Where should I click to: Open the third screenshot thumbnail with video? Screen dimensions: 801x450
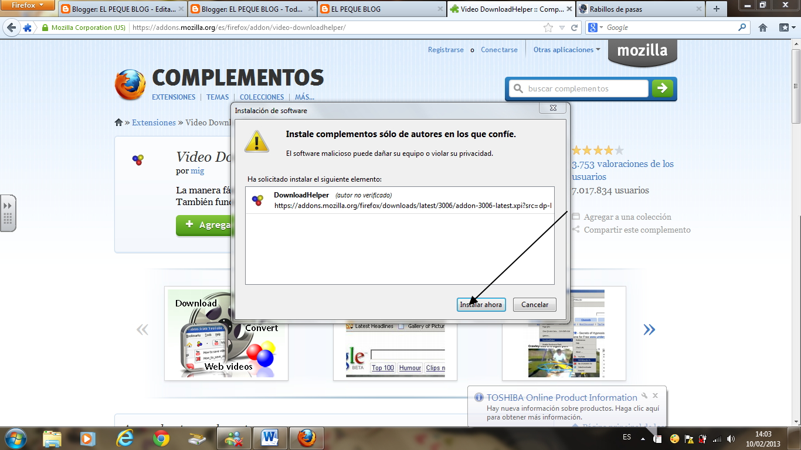[x=564, y=333]
